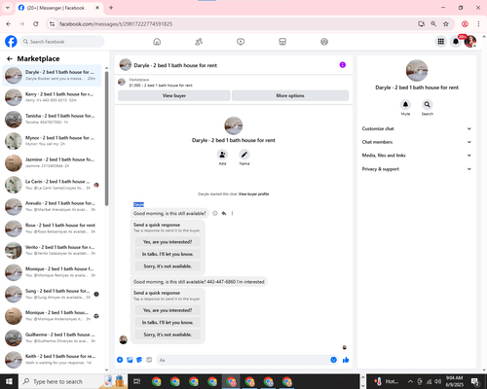
Task: Open the tab search dropdown arrow
Action: pos(8,8)
